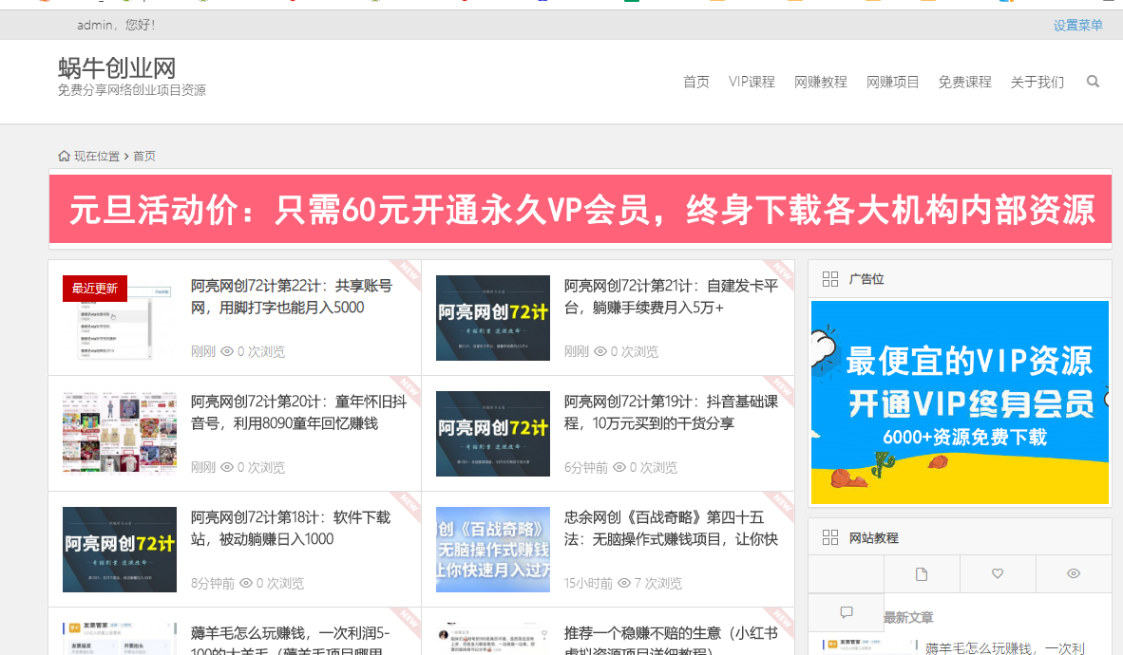This screenshot has width=1123, height=655.
Task: Click the grid icon beside 网站教程
Action: pyautogui.click(x=829, y=537)
